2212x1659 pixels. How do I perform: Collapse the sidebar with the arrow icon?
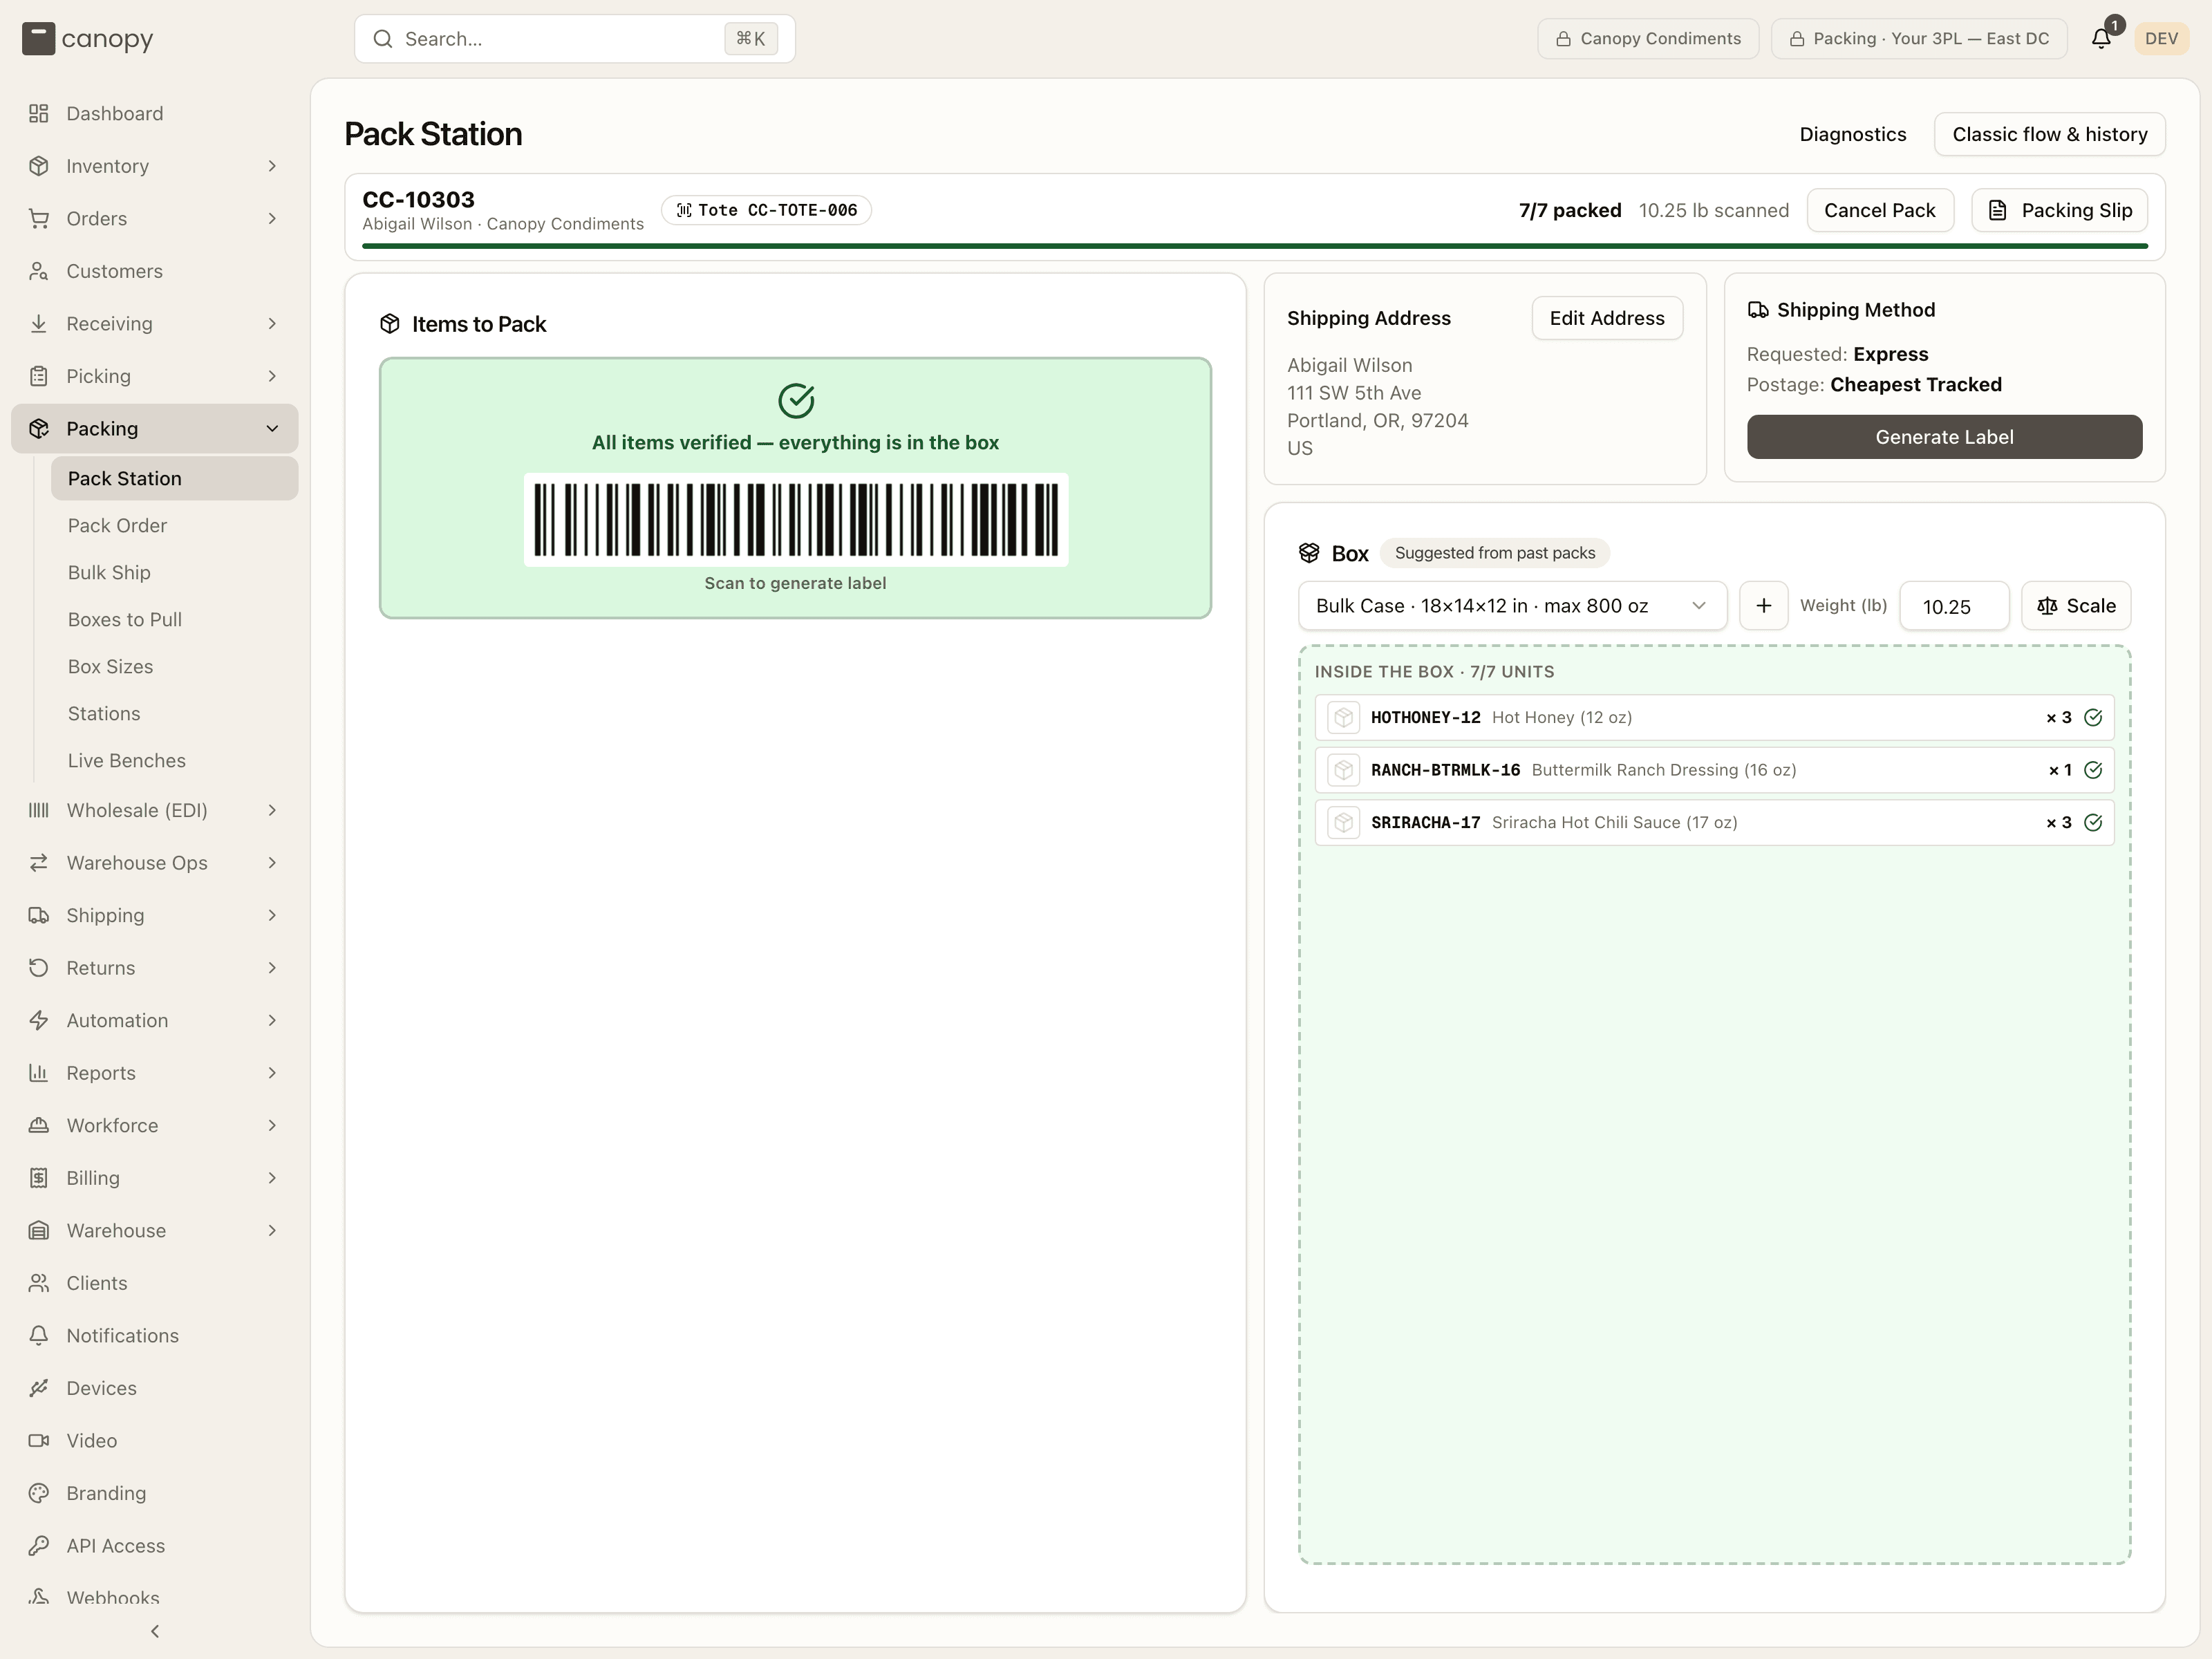pyautogui.click(x=155, y=1631)
